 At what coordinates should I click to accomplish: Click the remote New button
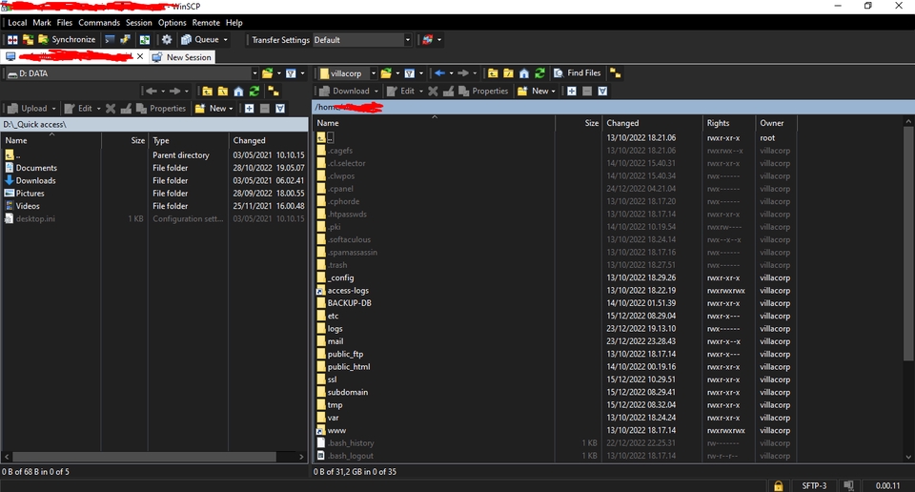(x=534, y=91)
